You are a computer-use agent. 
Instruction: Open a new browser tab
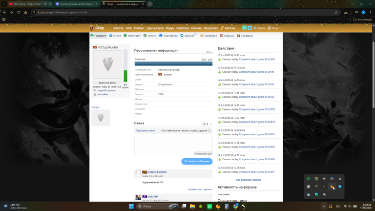tap(150, 4)
